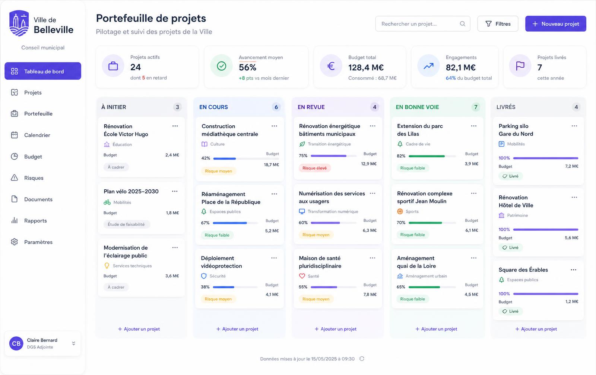Click the refresh icon beside data update timestamp
The width and height of the screenshot is (596, 375).
click(x=362, y=359)
